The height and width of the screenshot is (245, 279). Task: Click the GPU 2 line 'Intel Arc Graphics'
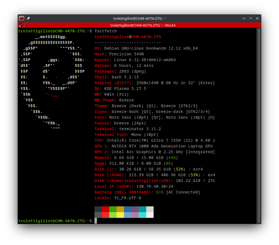[x=155, y=152]
